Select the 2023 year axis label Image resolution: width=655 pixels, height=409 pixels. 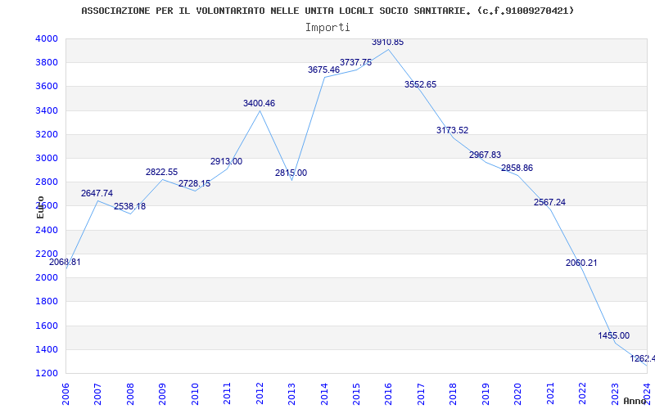pyautogui.click(x=615, y=393)
